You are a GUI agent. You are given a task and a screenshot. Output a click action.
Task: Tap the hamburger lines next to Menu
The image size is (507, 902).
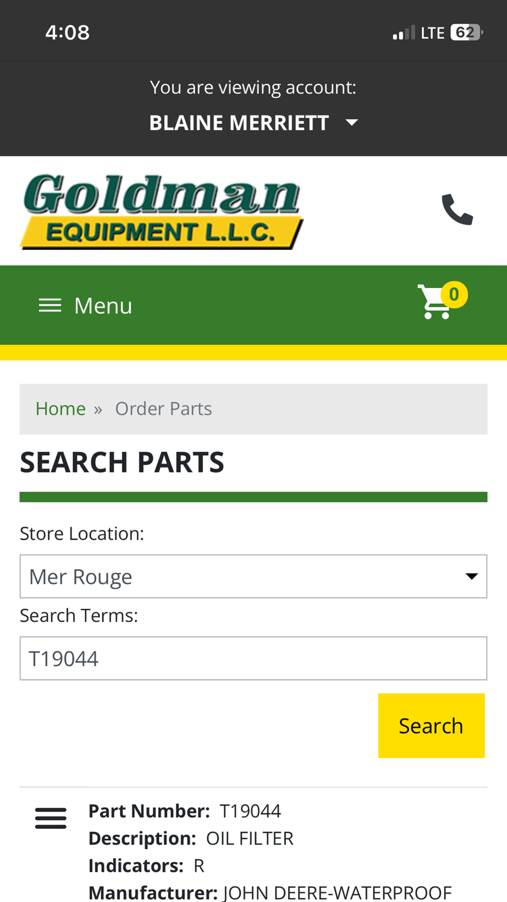point(50,305)
